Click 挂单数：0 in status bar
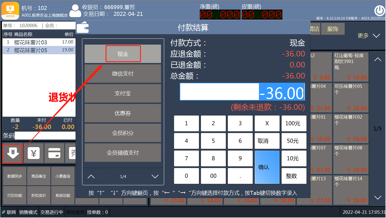This screenshot has width=386, height=218. click(x=97, y=212)
